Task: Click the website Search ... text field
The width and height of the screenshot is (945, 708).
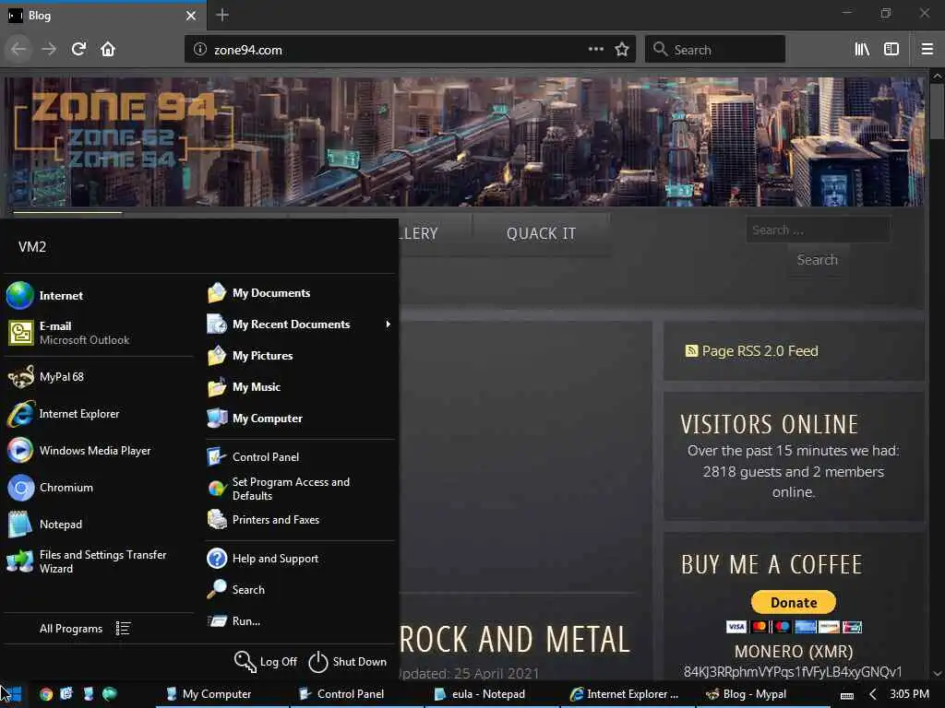Action: point(818,230)
